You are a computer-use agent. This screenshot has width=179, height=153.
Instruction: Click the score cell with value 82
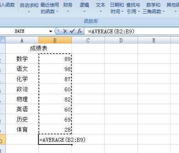pos(55,99)
